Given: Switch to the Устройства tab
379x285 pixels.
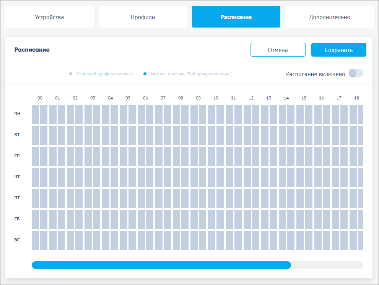Looking at the screenshot, I should click(x=49, y=17).
